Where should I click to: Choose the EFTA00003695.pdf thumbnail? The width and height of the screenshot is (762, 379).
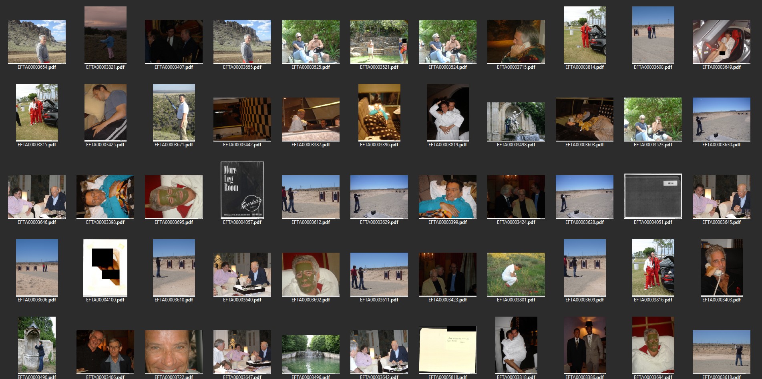(174, 197)
